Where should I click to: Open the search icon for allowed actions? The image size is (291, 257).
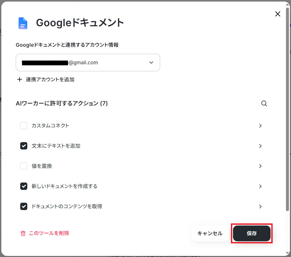[x=264, y=104]
